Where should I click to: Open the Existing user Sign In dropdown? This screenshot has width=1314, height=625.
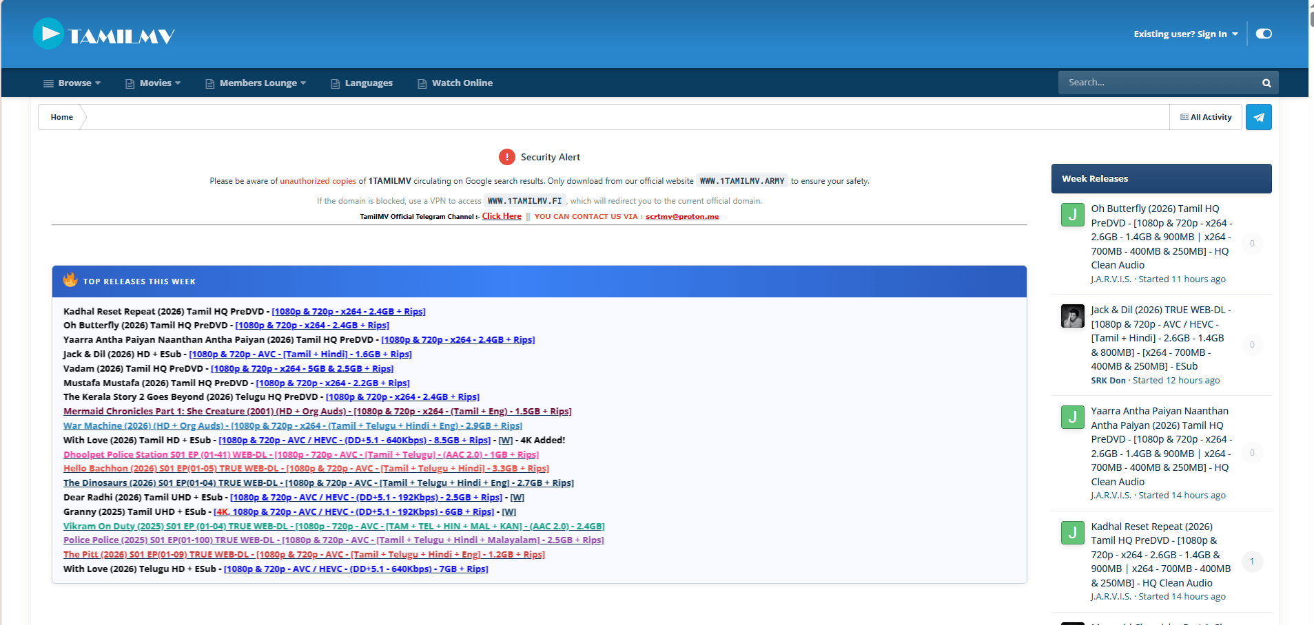pos(1185,34)
